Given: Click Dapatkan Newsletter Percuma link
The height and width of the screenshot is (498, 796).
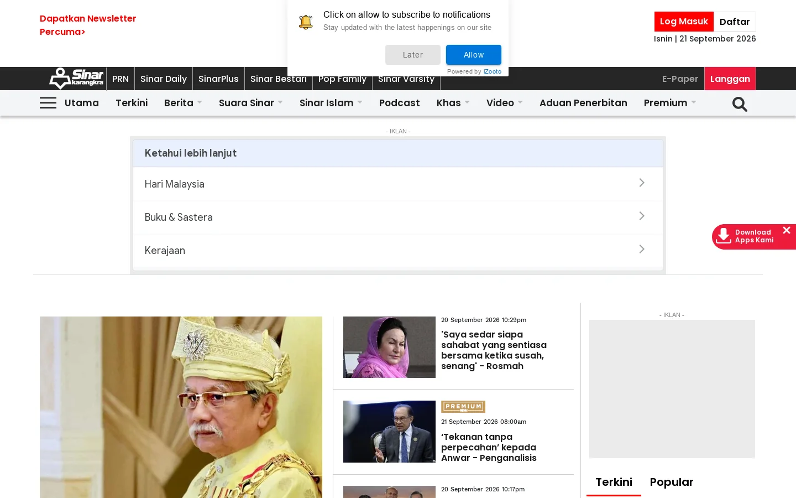Looking at the screenshot, I should (88, 25).
